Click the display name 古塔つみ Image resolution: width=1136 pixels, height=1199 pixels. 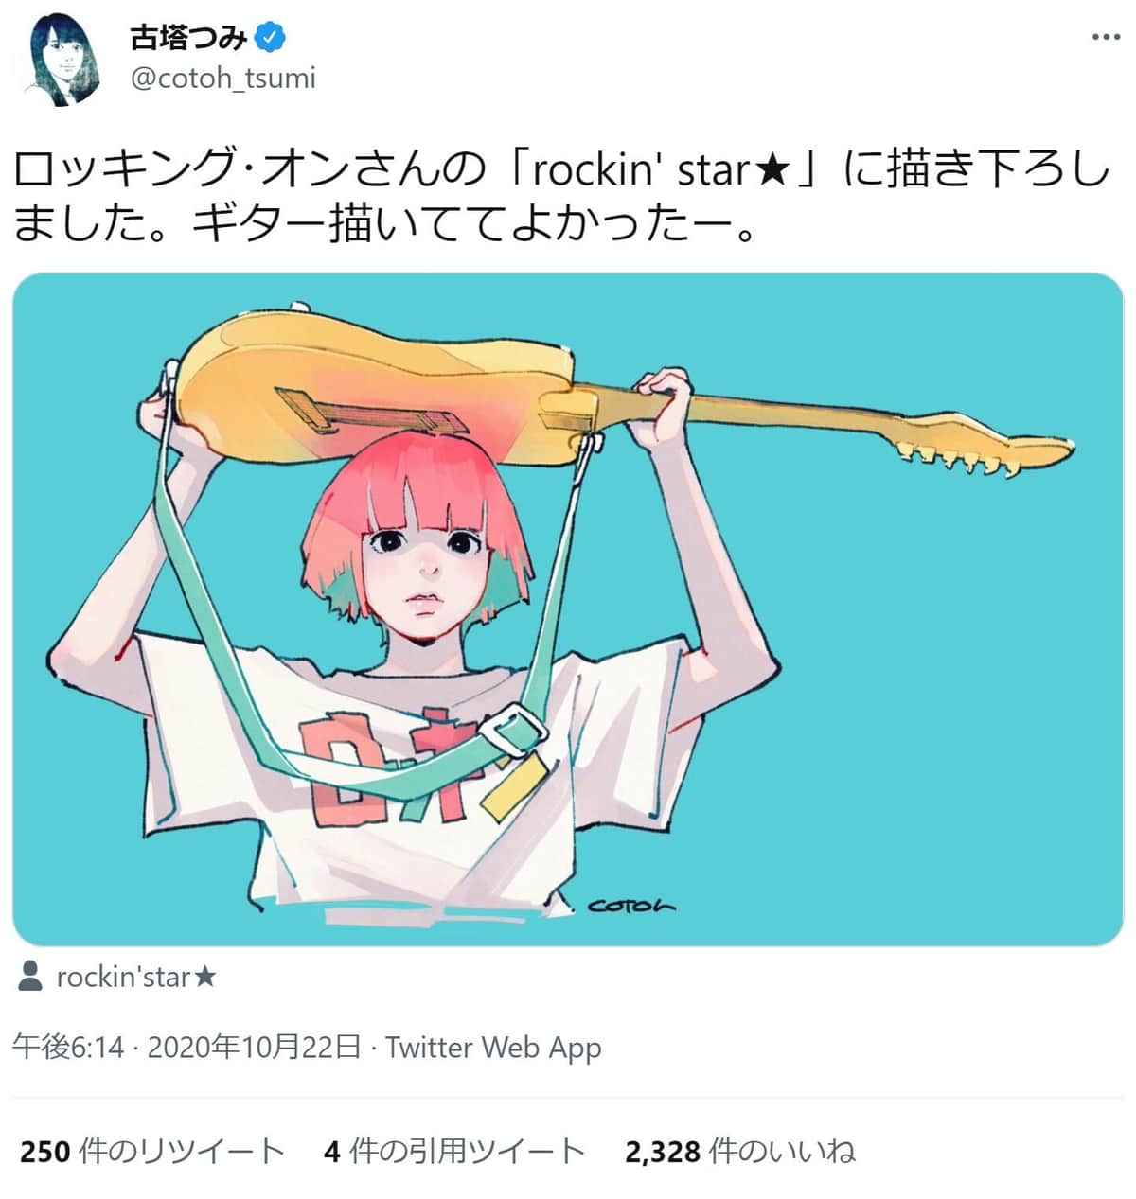tap(188, 37)
